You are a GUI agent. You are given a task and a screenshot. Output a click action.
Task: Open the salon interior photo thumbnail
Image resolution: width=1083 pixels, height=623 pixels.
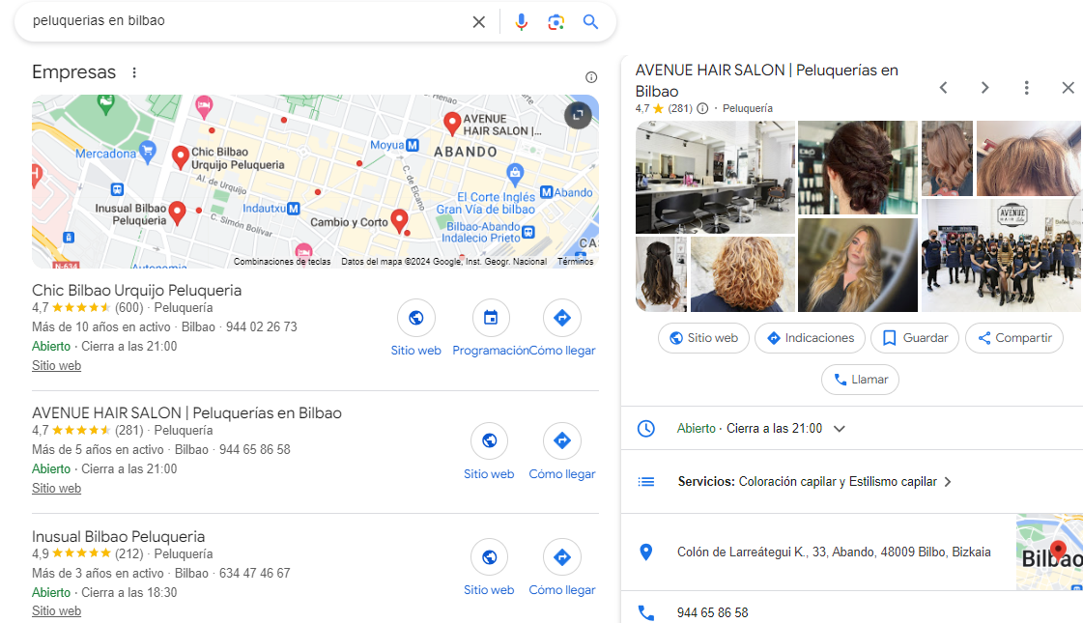tap(715, 177)
